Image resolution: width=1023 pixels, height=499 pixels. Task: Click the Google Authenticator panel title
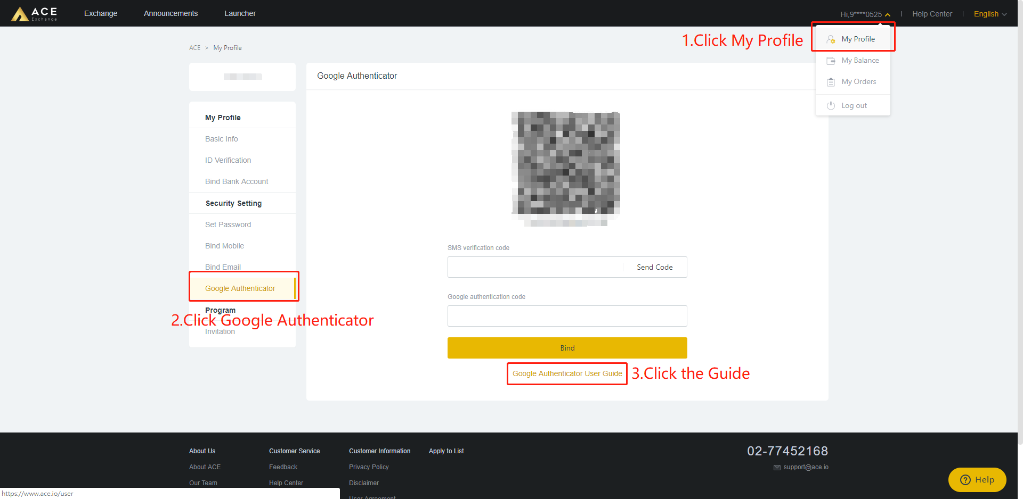click(x=357, y=76)
